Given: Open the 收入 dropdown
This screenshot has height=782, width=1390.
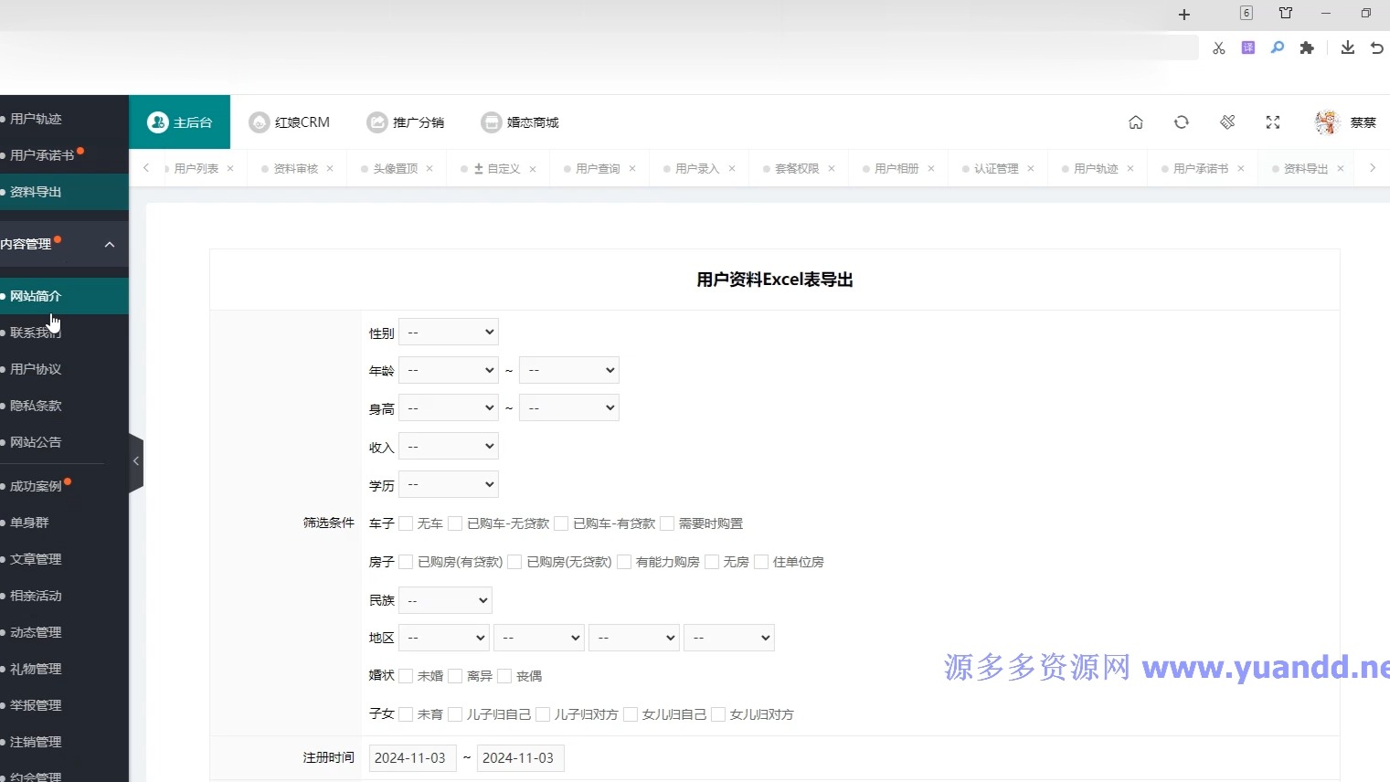Looking at the screenshot, I should point(449,446).
